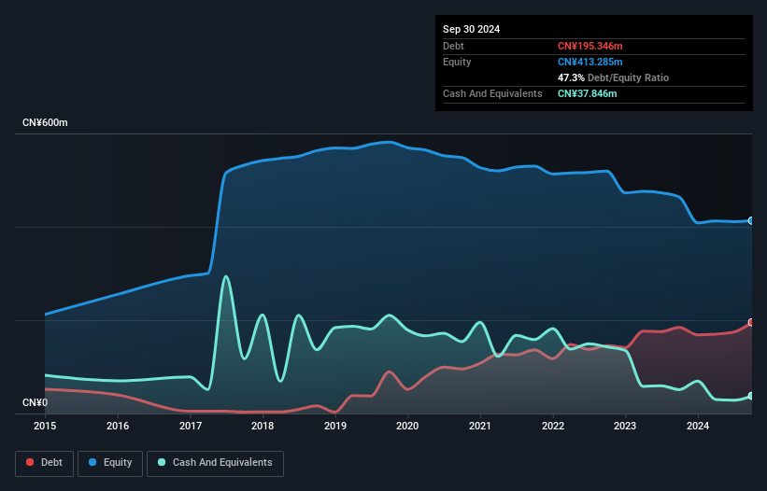The height and width of the screenshot is (491, 767).
Task: Click the blue Equity legend dot
Action: pos(92,462)
